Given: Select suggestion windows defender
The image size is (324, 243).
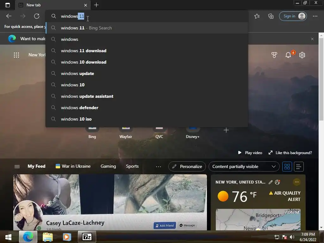Looking at the screenshot, I should [x=147, y=108].
